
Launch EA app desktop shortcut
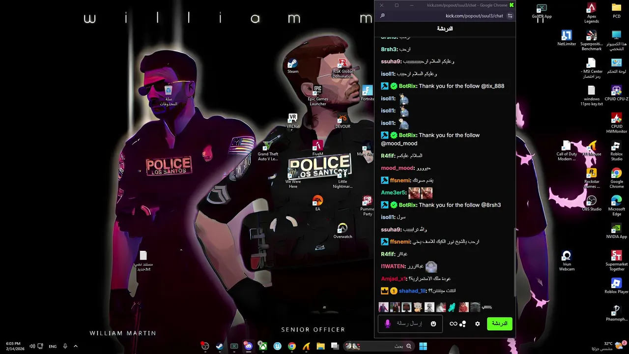317,204
